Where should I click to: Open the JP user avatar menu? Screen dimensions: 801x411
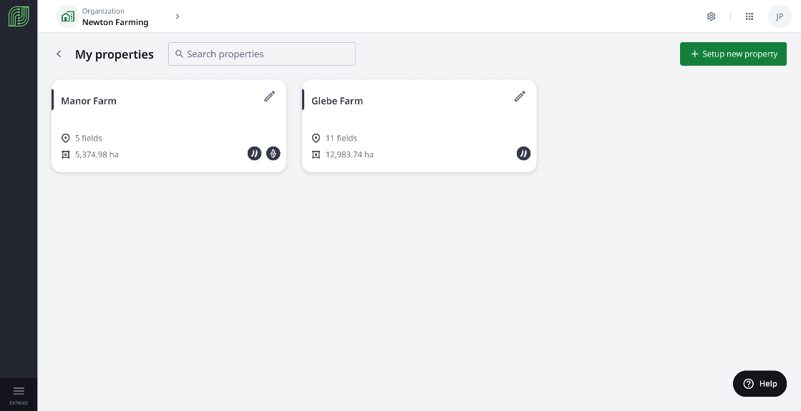point(780,16)
